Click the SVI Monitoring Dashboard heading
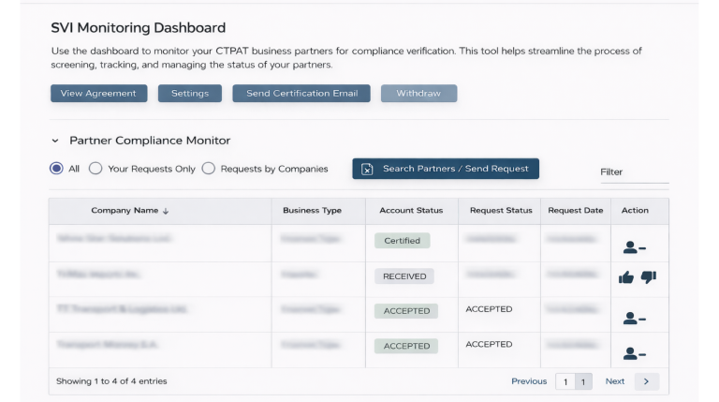The width and height of the screenshot is (719, 402). (138, 28)
